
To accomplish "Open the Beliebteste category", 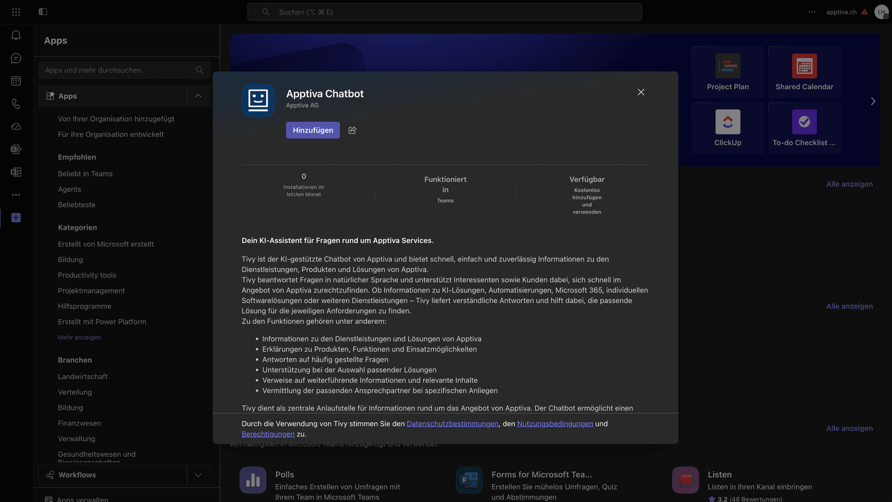I will (77, 205).
